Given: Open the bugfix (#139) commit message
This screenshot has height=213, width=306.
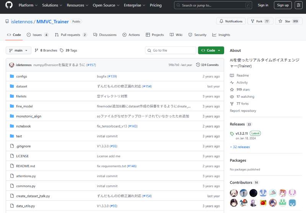Looking at the screenshot, I should [x=107, y=76].
